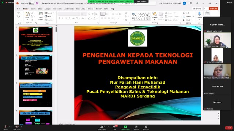Start video in Zoom toolbar
234x131 pixels.
pos(17,128)
